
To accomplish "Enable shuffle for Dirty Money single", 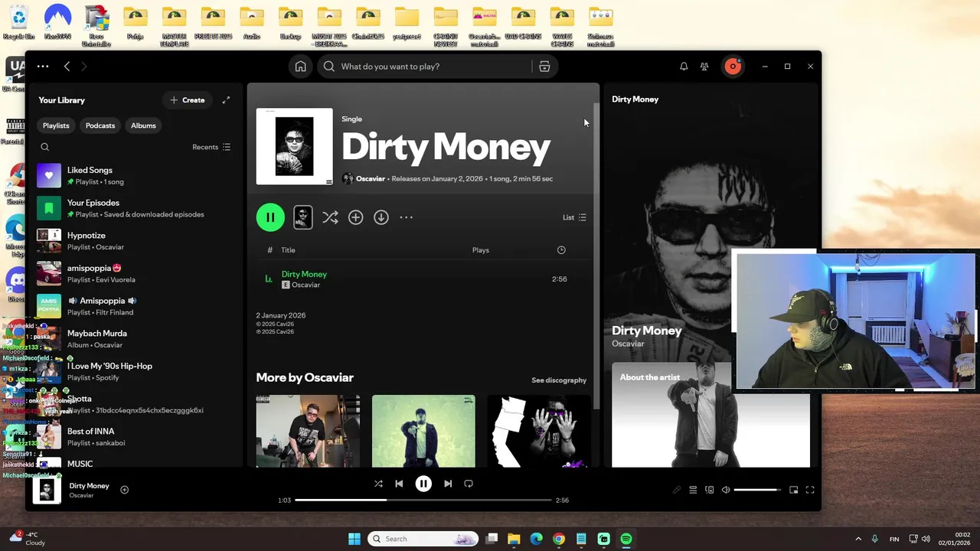I will click(x=330, y=217).
